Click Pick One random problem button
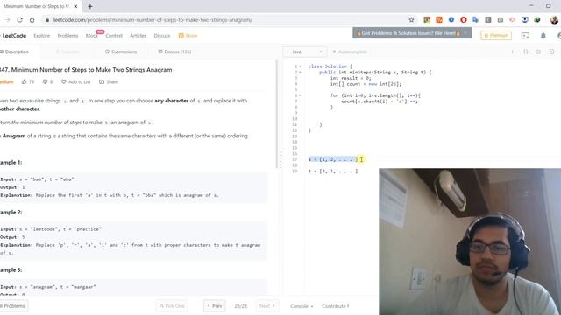This screenshot has width=561, height=315. coord(172,306)
